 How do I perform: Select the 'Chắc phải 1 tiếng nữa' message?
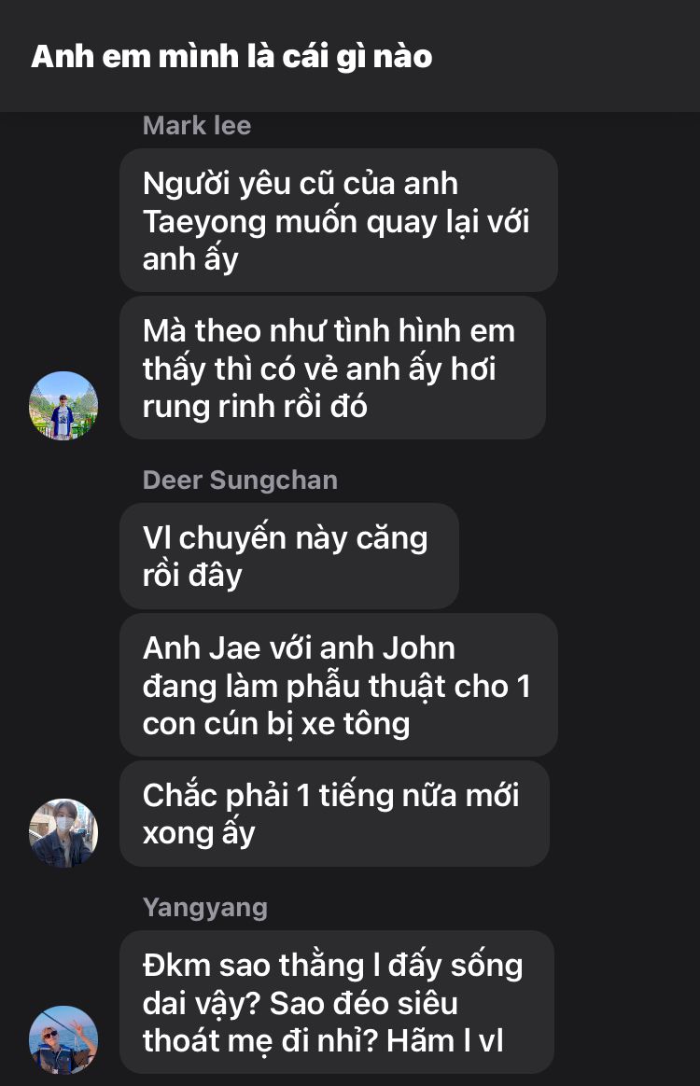(x=335, y=814)
